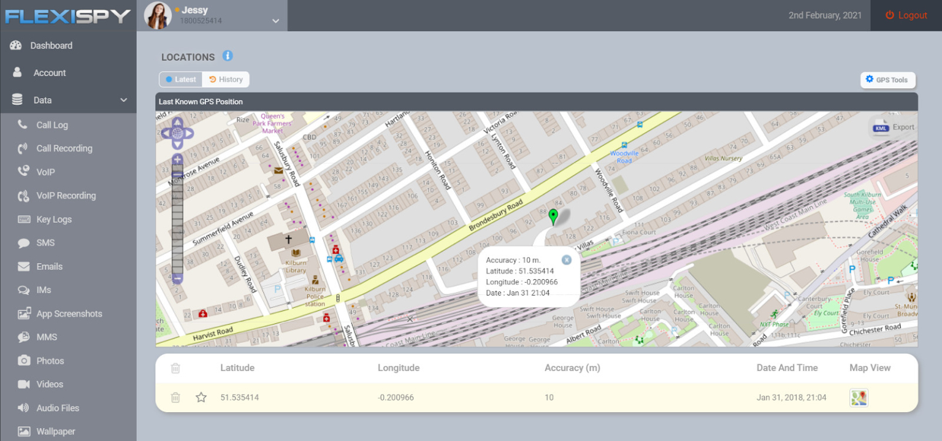Delete the location record via trash icon
This screenshot has height=441, width=942.
tap(175, 397)
